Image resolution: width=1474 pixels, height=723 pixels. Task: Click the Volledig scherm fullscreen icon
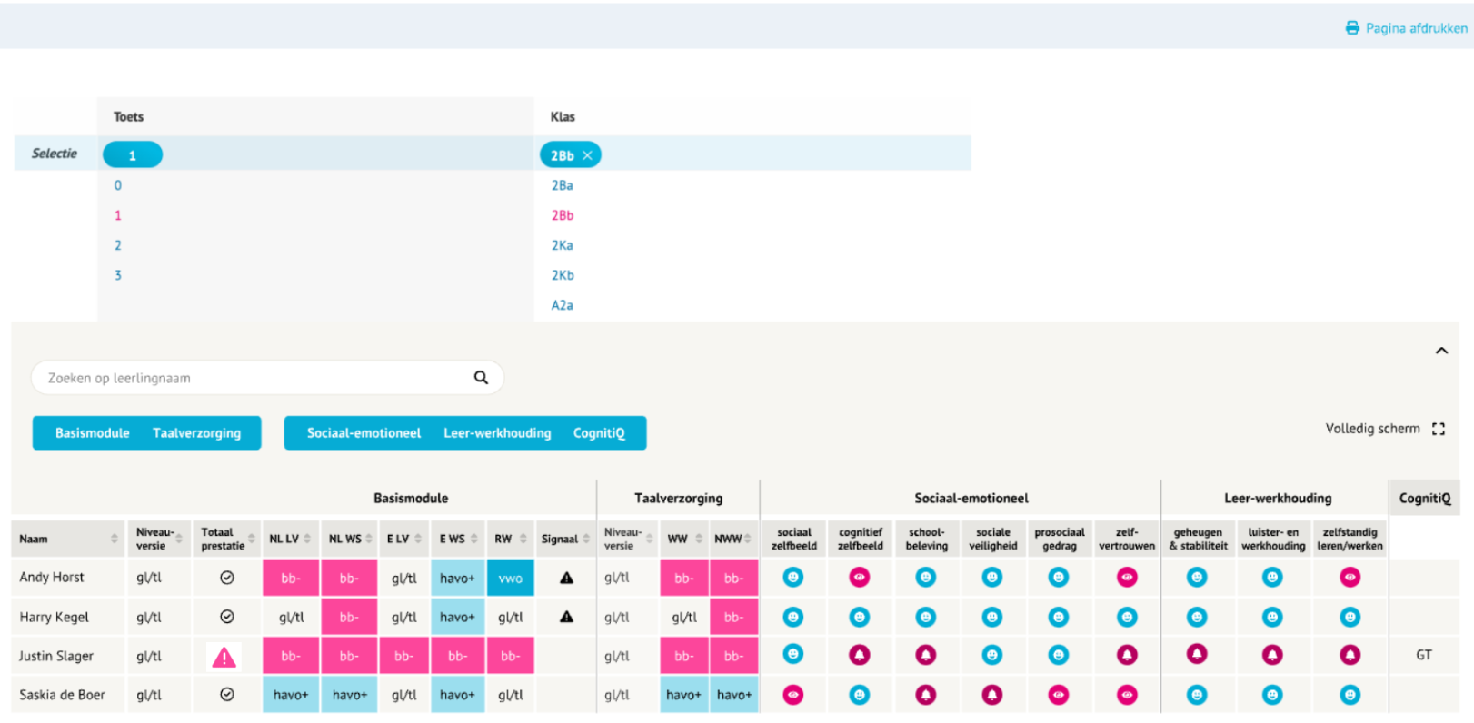pos(1438,429)
